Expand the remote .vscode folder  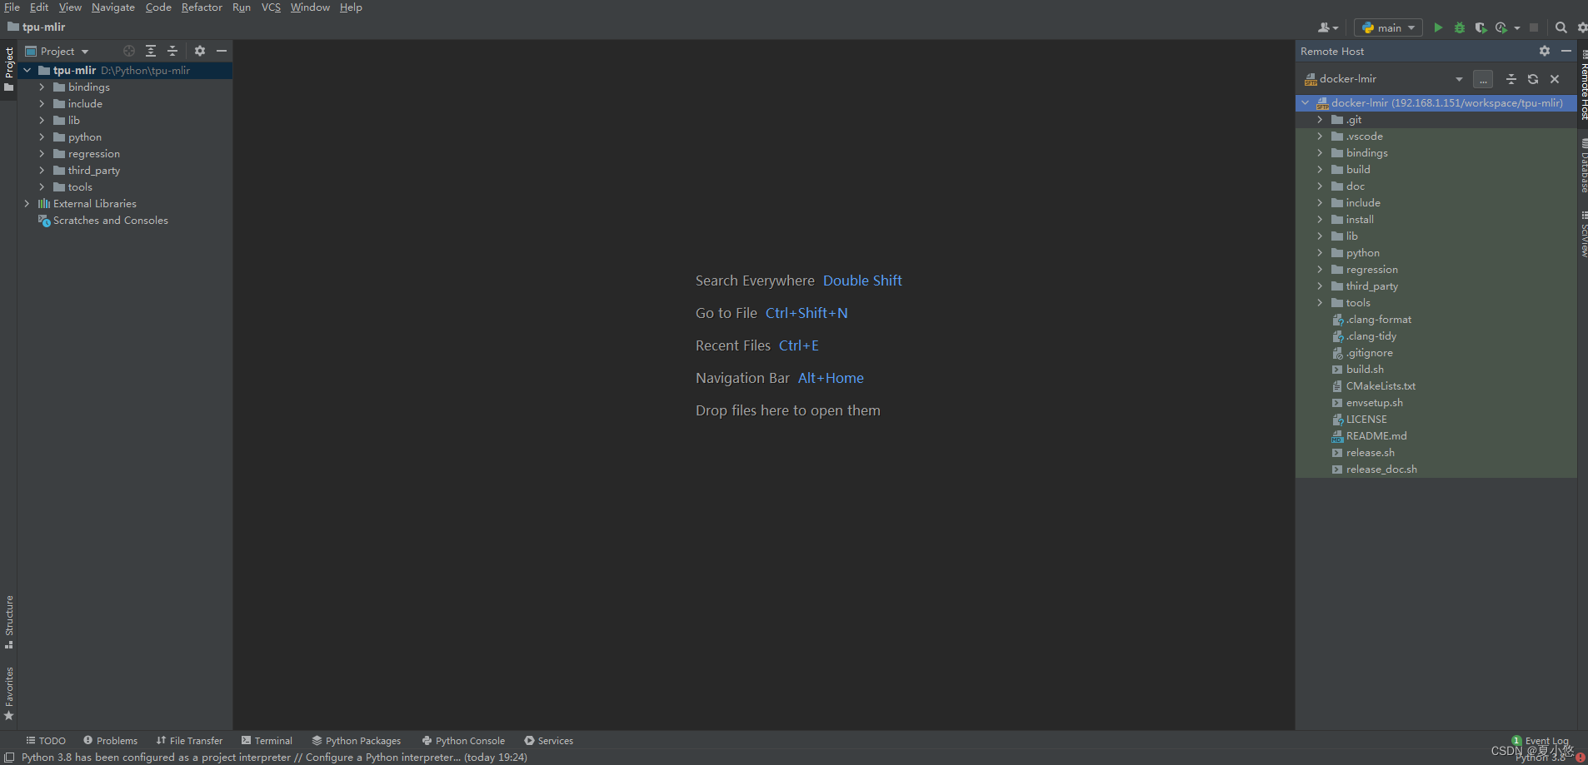[x=1320, y=137]
